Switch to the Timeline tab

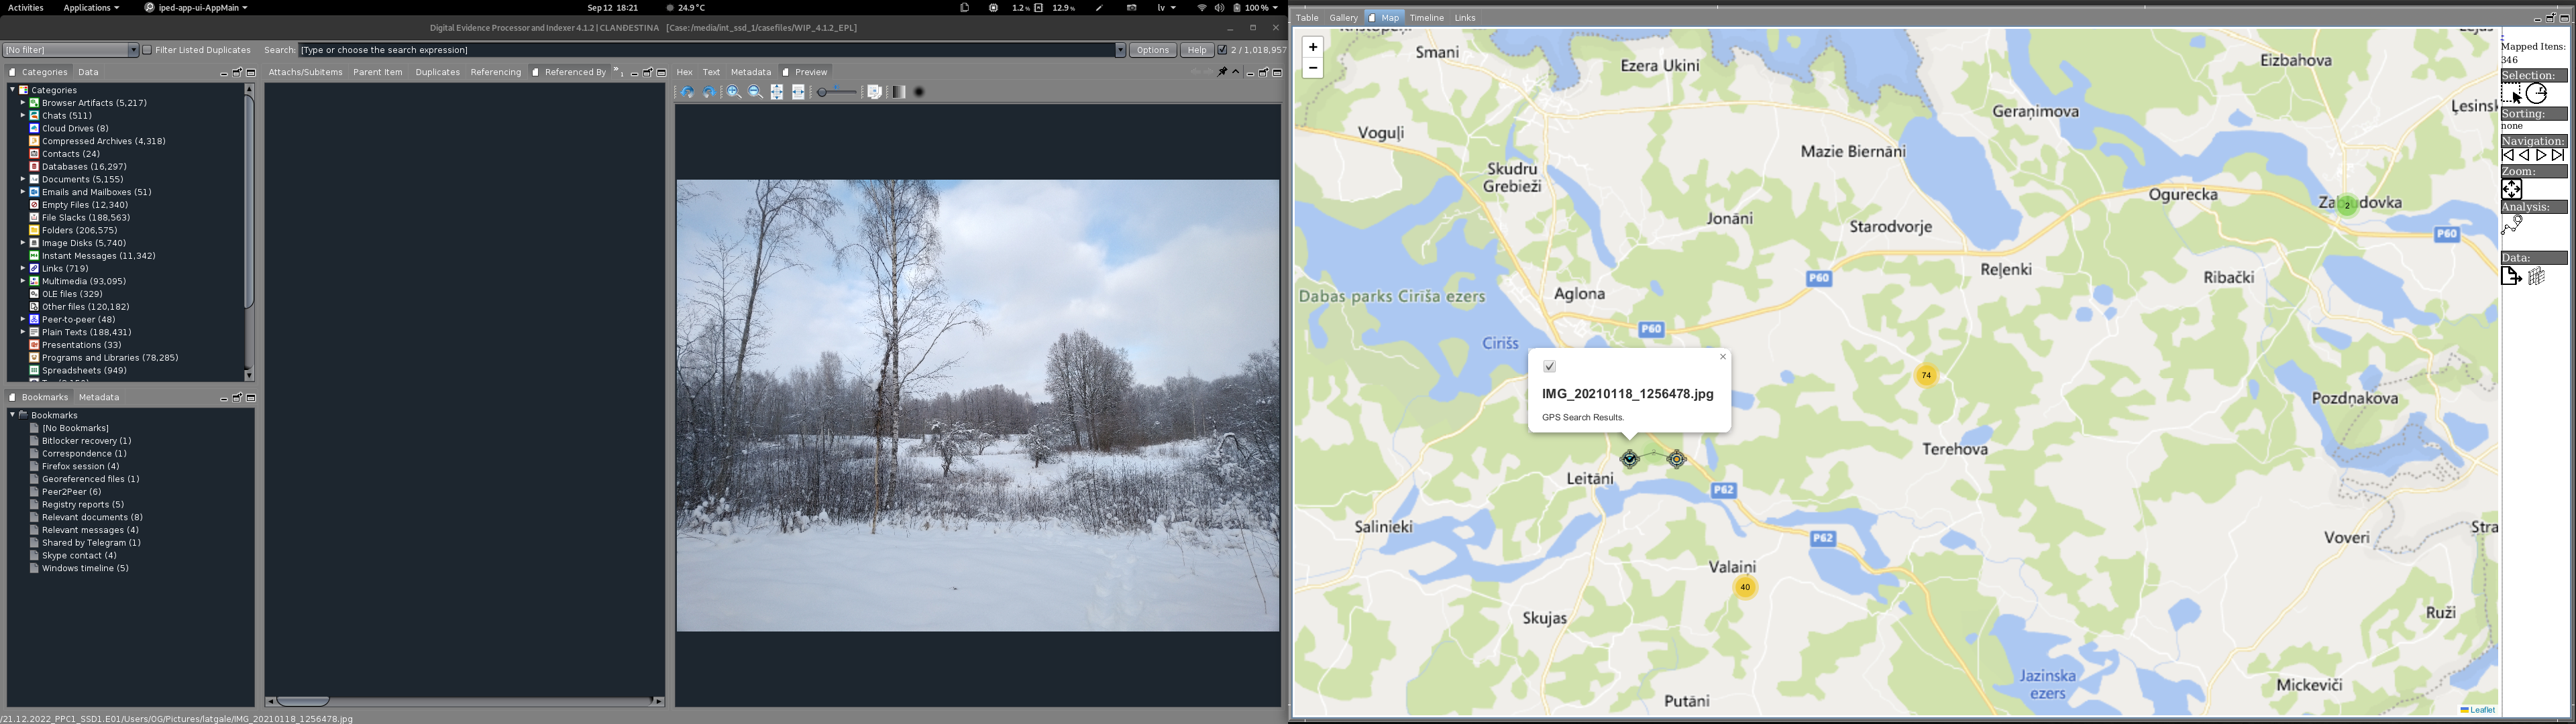click(1426, 18)
